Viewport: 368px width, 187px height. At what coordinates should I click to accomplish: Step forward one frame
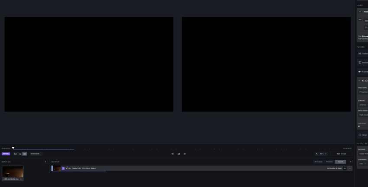[185, 154]
